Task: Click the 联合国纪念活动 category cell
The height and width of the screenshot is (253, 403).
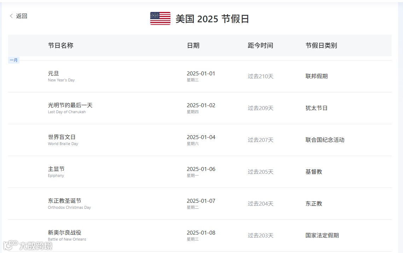Action: tap(325, 140)
